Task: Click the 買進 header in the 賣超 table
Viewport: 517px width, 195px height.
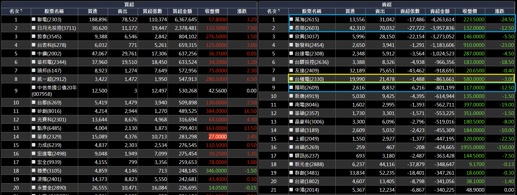Action: [x=350, y=11]
